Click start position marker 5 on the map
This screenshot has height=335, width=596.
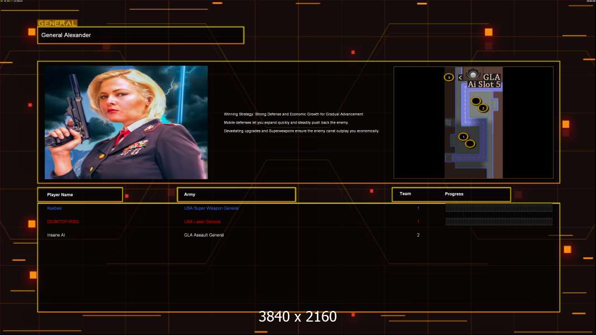point(449,78)
